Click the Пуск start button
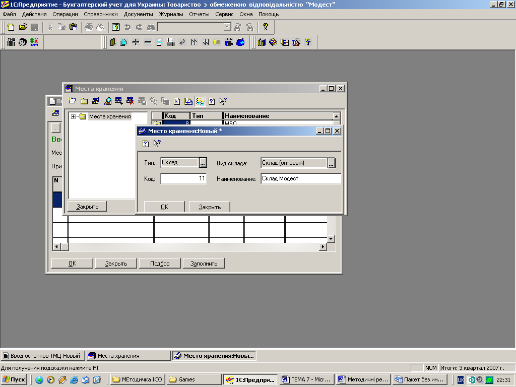 pyautogui.click(x=14, y=379)
